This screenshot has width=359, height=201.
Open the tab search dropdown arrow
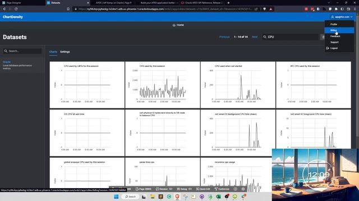coord(329,3)
